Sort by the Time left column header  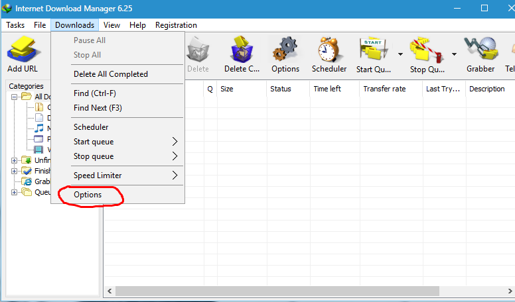click(334, 89)
